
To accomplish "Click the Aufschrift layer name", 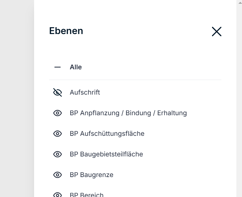I will pyautogui.click(x=85, y=92).
